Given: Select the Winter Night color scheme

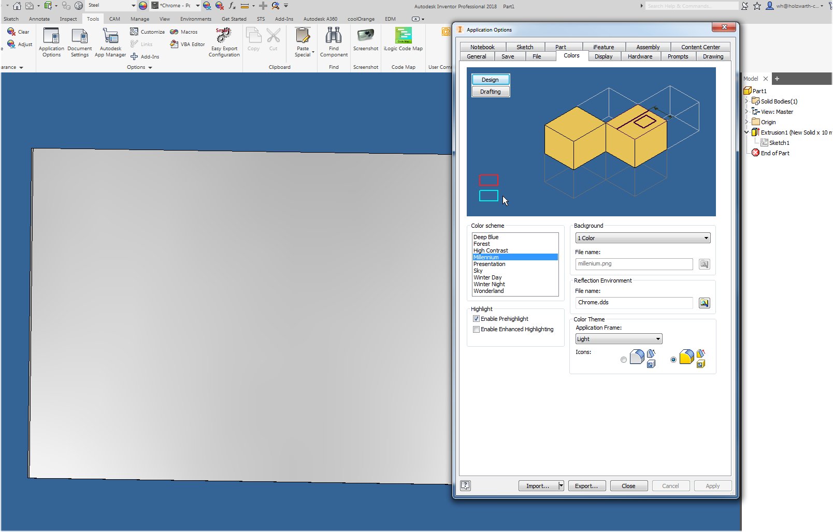Looking at the screenshot, I should 489,284.
